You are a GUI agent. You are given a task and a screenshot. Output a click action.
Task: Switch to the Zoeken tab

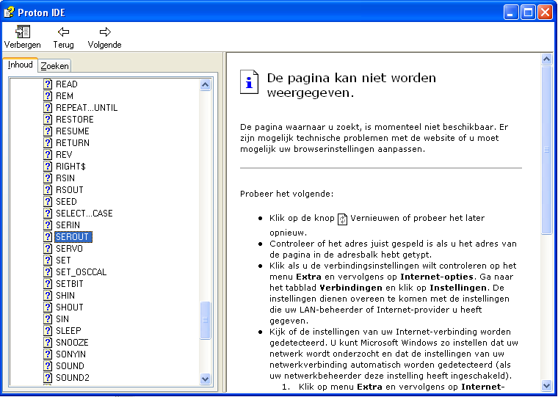coord(54,66)
